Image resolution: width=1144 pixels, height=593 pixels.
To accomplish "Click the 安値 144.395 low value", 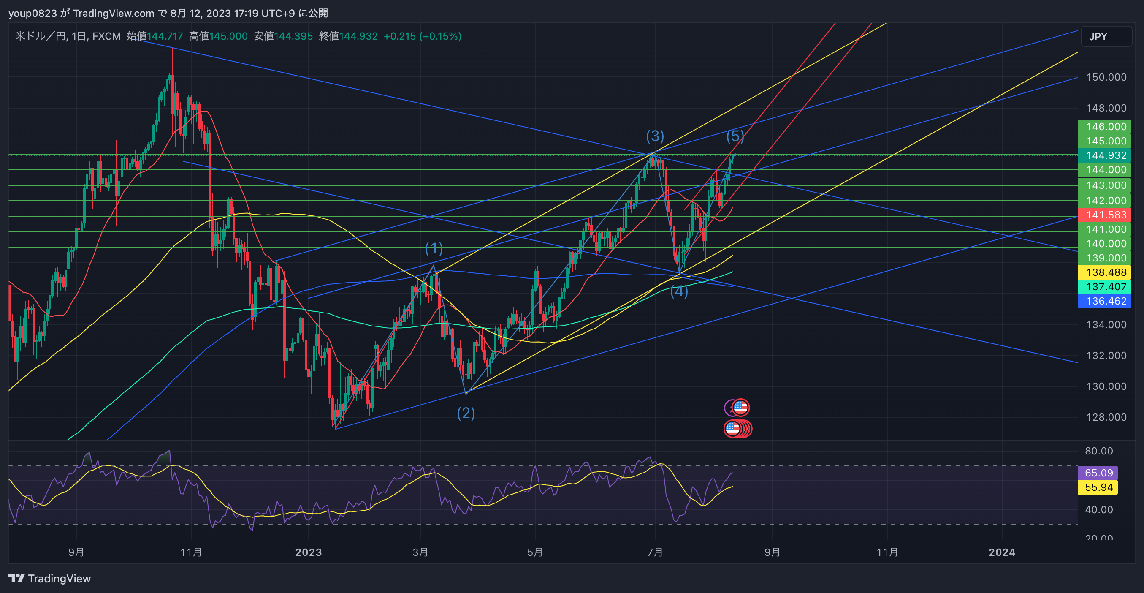I will click(x=283, y=36).
